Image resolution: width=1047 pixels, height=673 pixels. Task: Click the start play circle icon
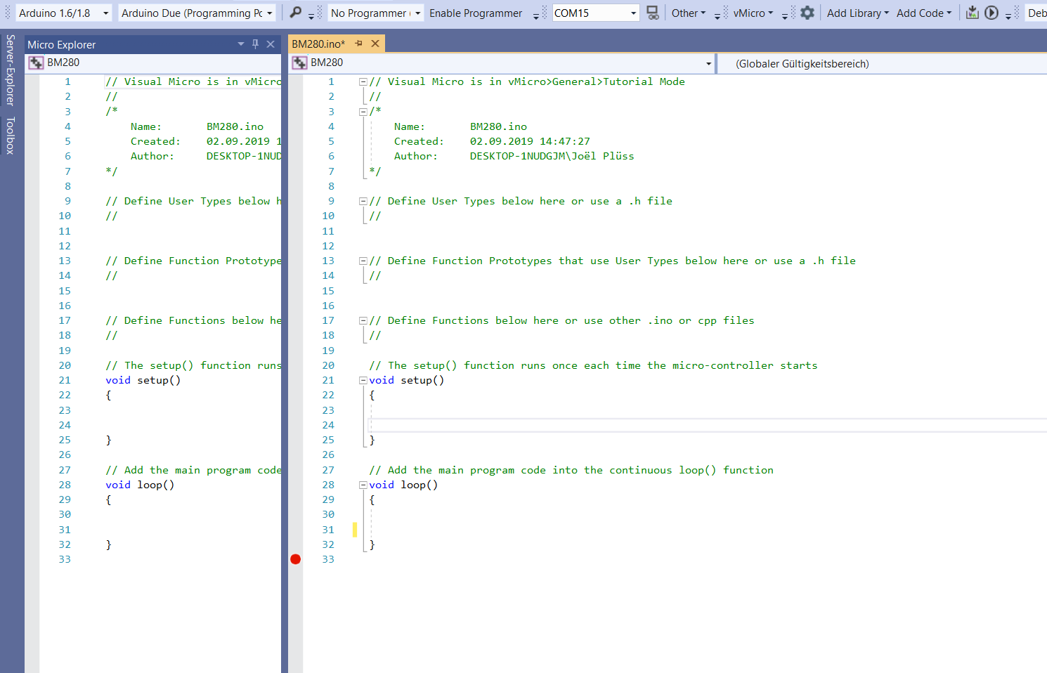tap(991, 13)
